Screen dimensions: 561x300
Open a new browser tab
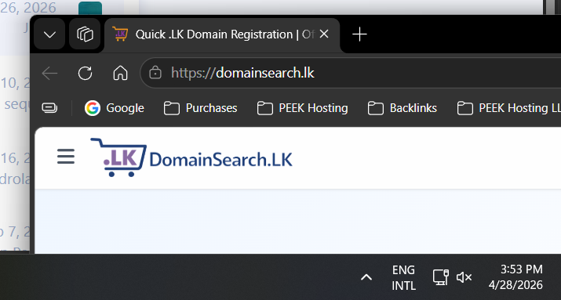point(359,34)
